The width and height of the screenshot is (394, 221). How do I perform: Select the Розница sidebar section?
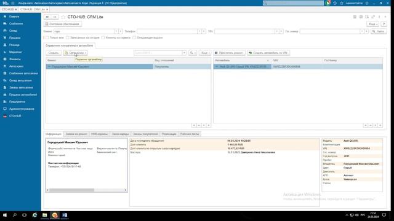pyautogui.click(x=14, y=45)
